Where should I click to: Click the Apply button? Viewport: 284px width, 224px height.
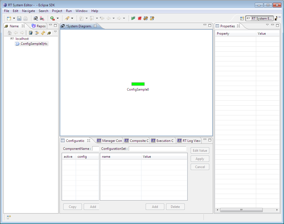click(200, 159)
